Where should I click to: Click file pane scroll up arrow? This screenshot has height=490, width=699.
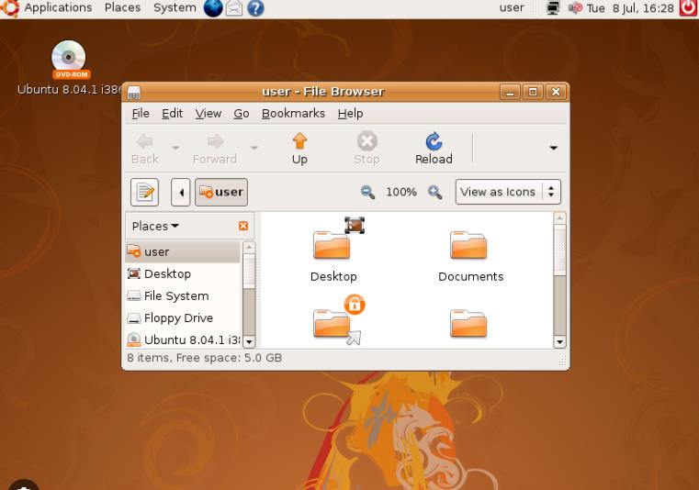click(x=559, y=217)
